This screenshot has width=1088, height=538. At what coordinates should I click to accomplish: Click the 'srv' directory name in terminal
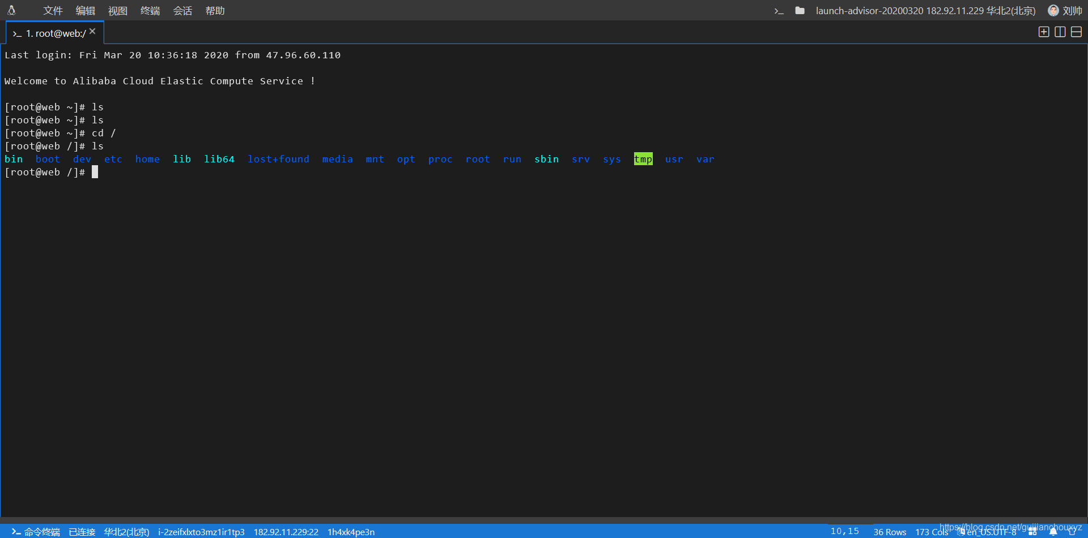coord(581,159)
